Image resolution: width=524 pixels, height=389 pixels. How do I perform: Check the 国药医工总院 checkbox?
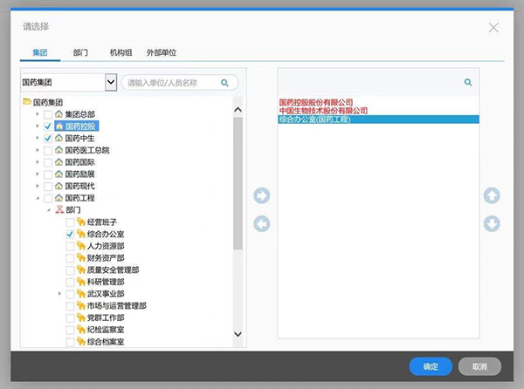point(48,151)
